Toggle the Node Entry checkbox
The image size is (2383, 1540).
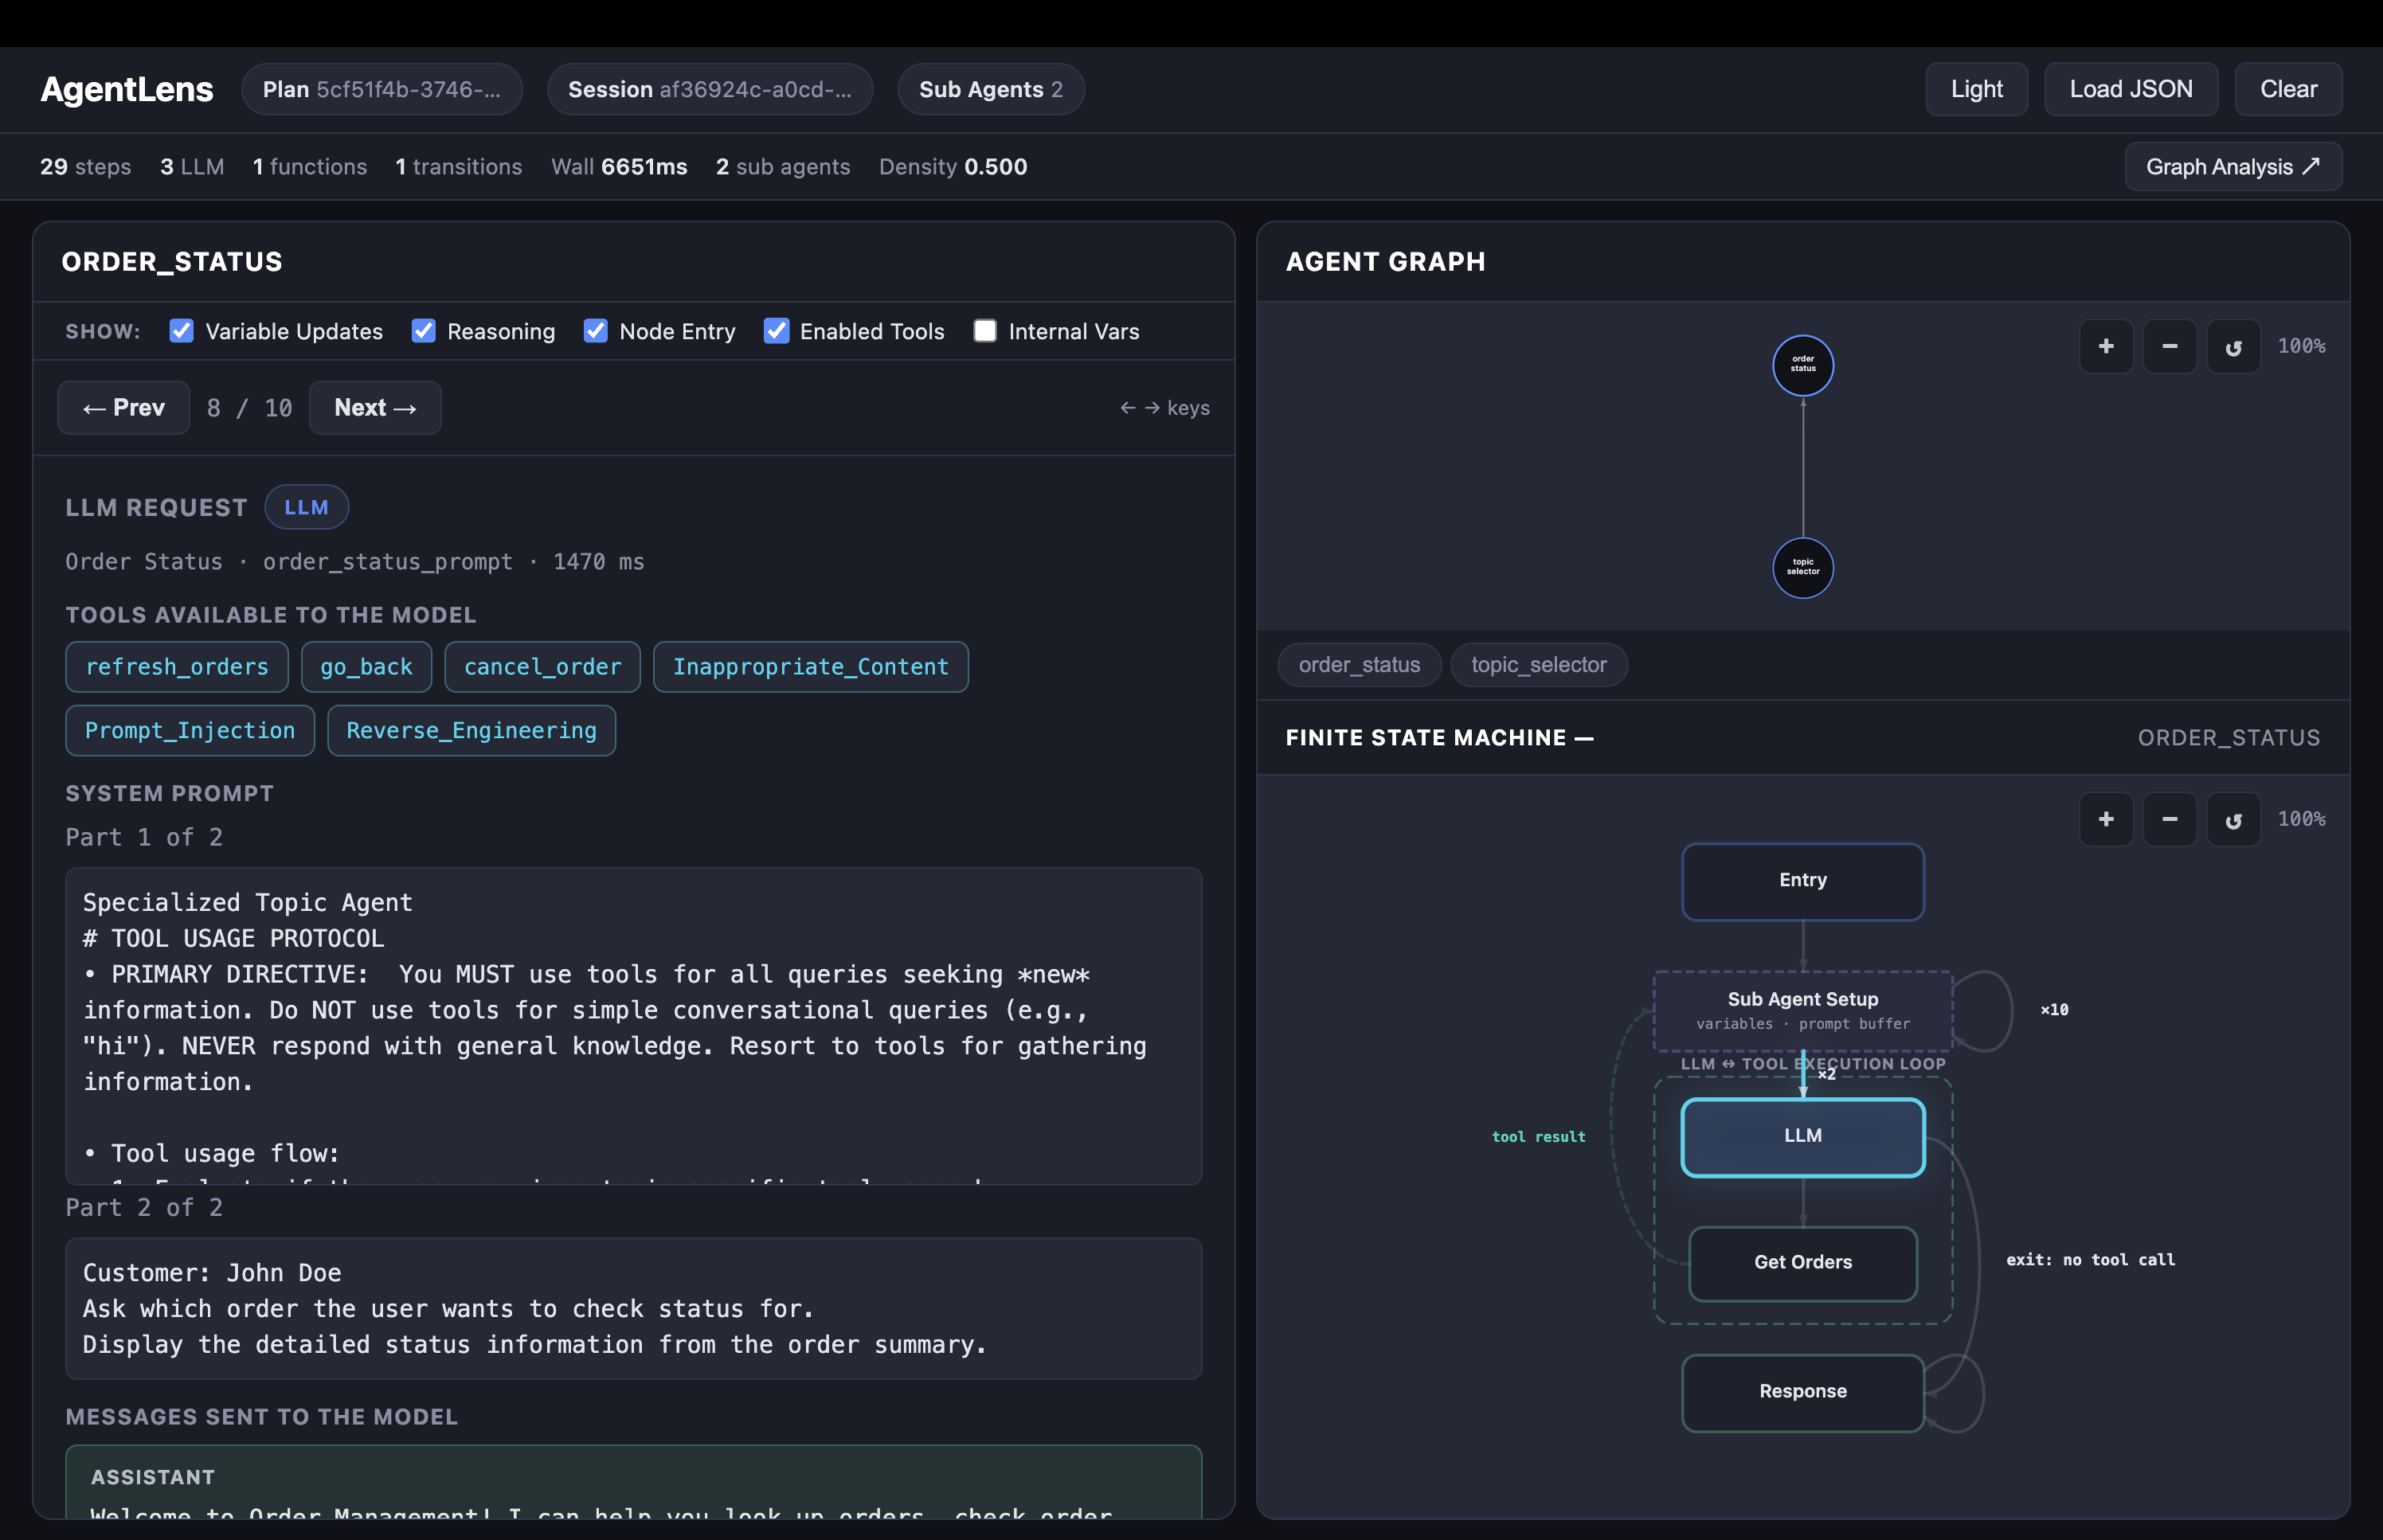(595, 331)
